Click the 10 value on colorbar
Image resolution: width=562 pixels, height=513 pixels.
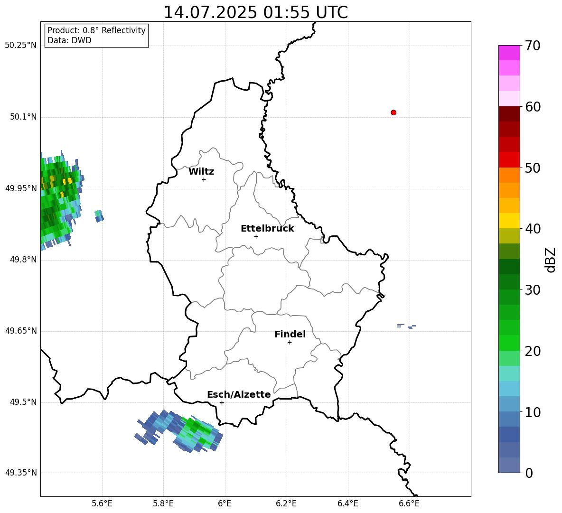533,412
